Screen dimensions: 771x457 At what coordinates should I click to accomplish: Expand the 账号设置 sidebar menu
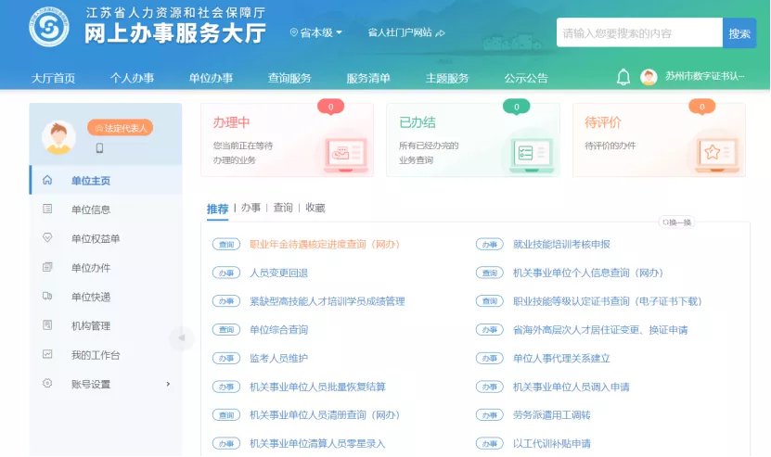point(167,384)
